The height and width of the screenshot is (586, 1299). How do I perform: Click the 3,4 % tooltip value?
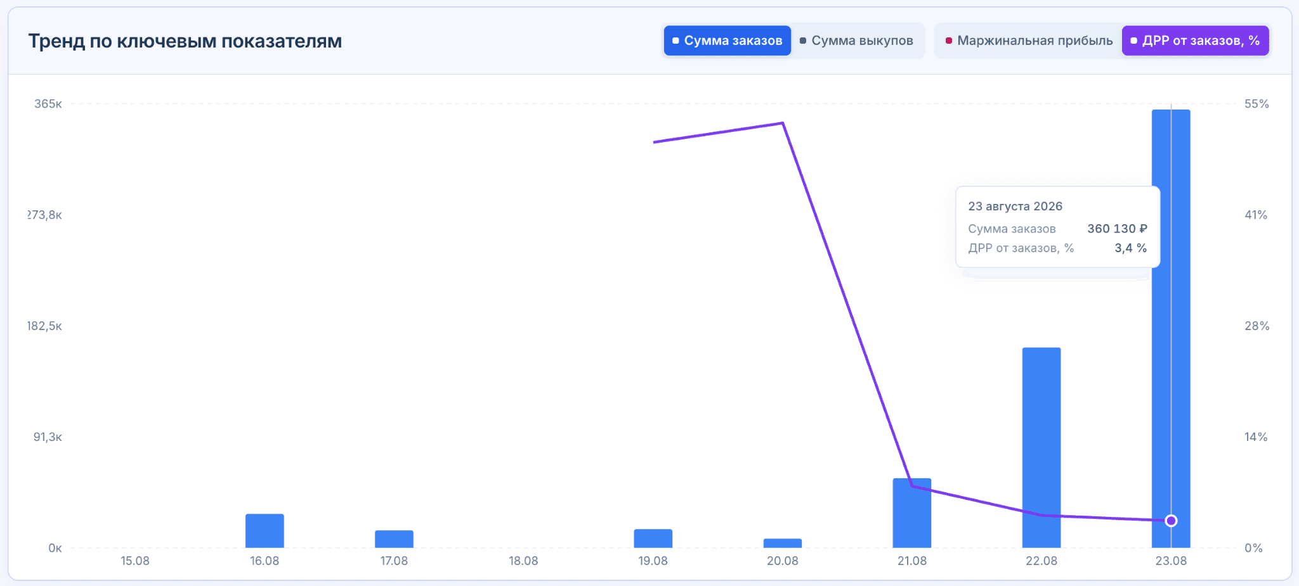(x=1130, y=248)
